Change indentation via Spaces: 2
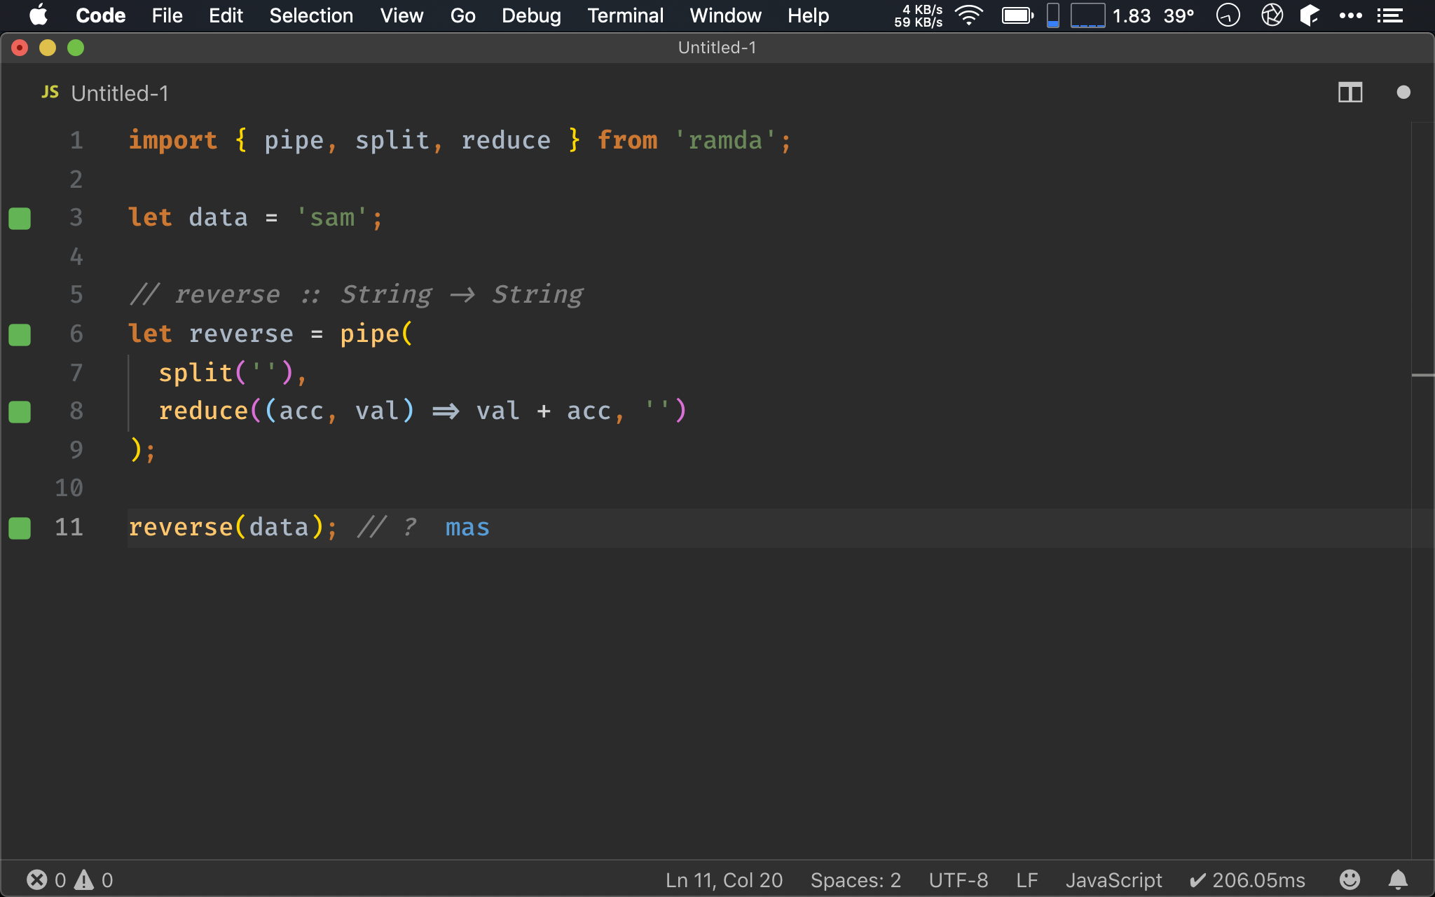 (856, 880)
